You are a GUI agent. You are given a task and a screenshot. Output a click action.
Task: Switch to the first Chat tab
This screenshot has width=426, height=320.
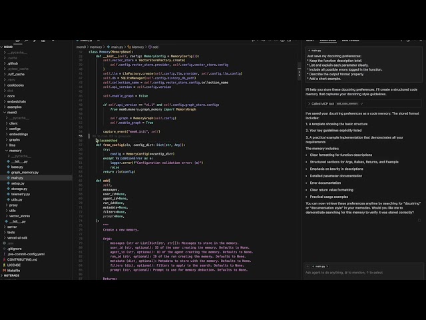click(310, 40)
